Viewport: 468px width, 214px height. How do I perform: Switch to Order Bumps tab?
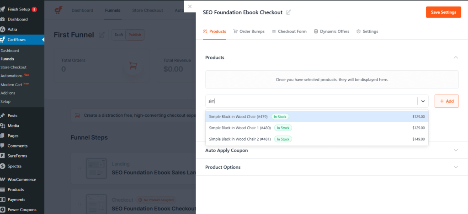point(249,31)
